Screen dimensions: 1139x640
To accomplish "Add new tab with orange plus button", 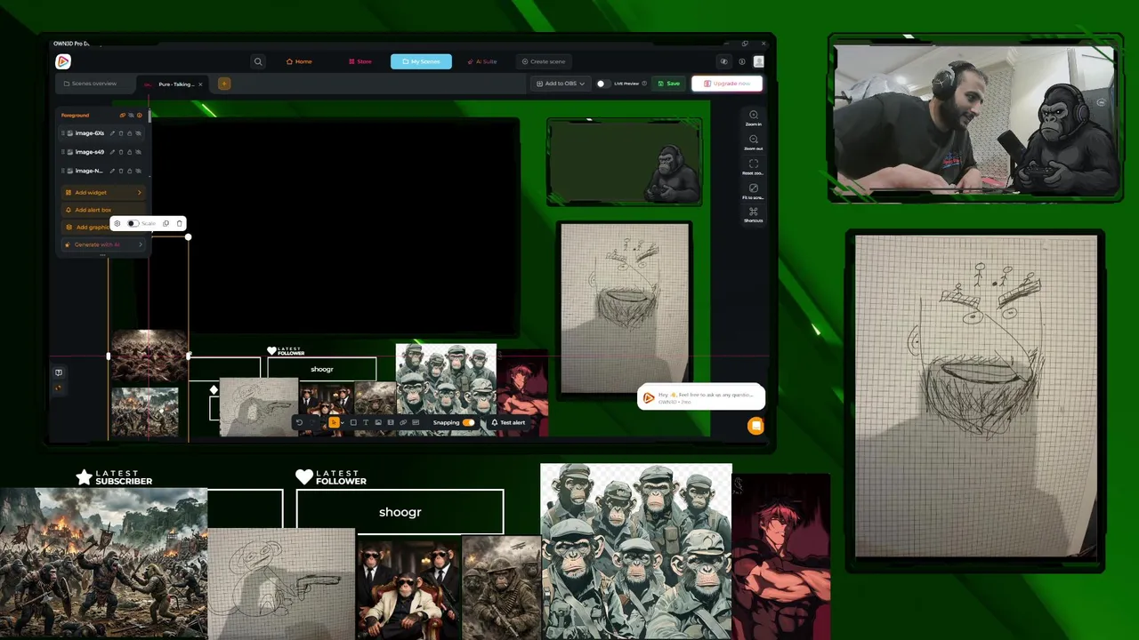I will tap(224, 84).
